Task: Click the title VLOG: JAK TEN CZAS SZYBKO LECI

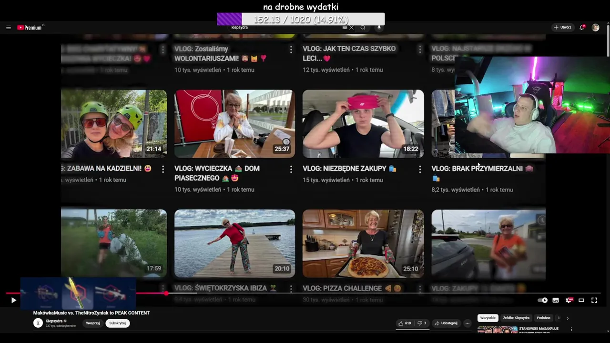Action: tap(349, 53)
